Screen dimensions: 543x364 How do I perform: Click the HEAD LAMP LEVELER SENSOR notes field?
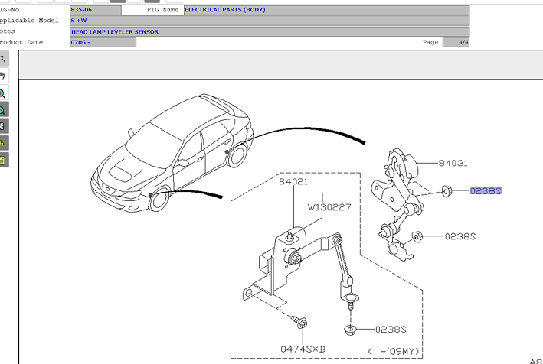click(269, 31)
